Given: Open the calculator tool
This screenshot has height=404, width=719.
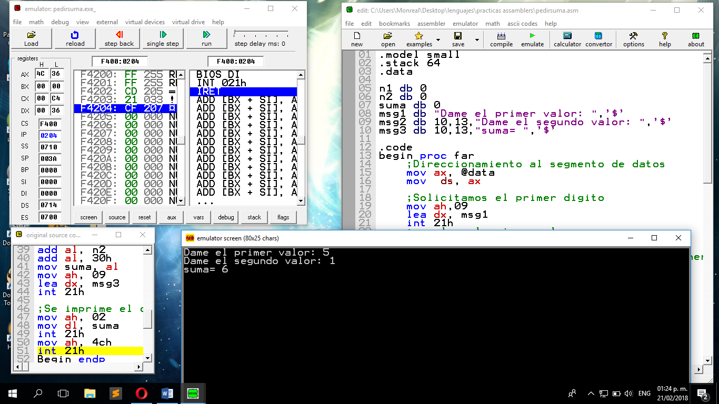Looking at the screenshot, I should tap(567, 39).
